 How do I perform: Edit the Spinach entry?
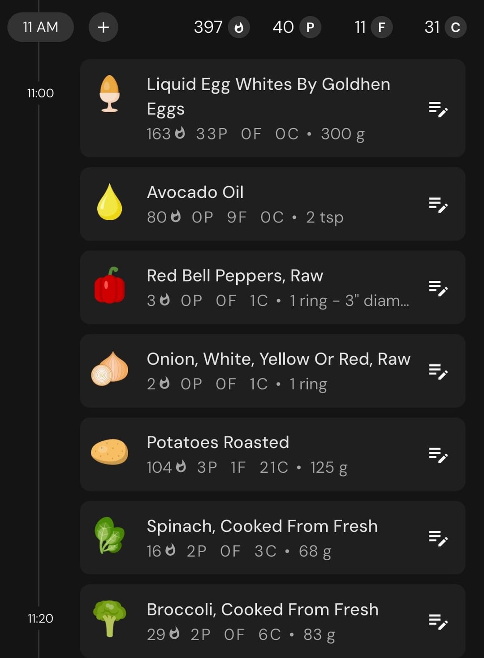point(438,538)
